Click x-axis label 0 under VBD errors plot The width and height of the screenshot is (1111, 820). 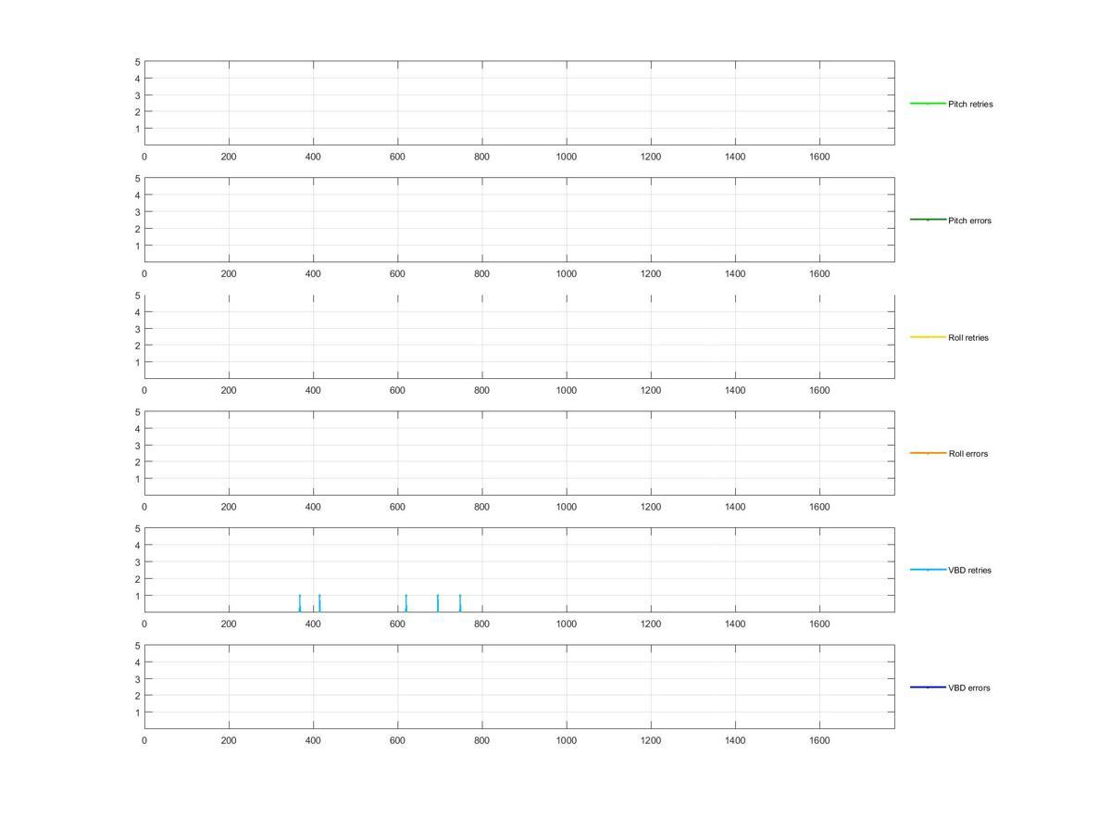tap(144, 741)
